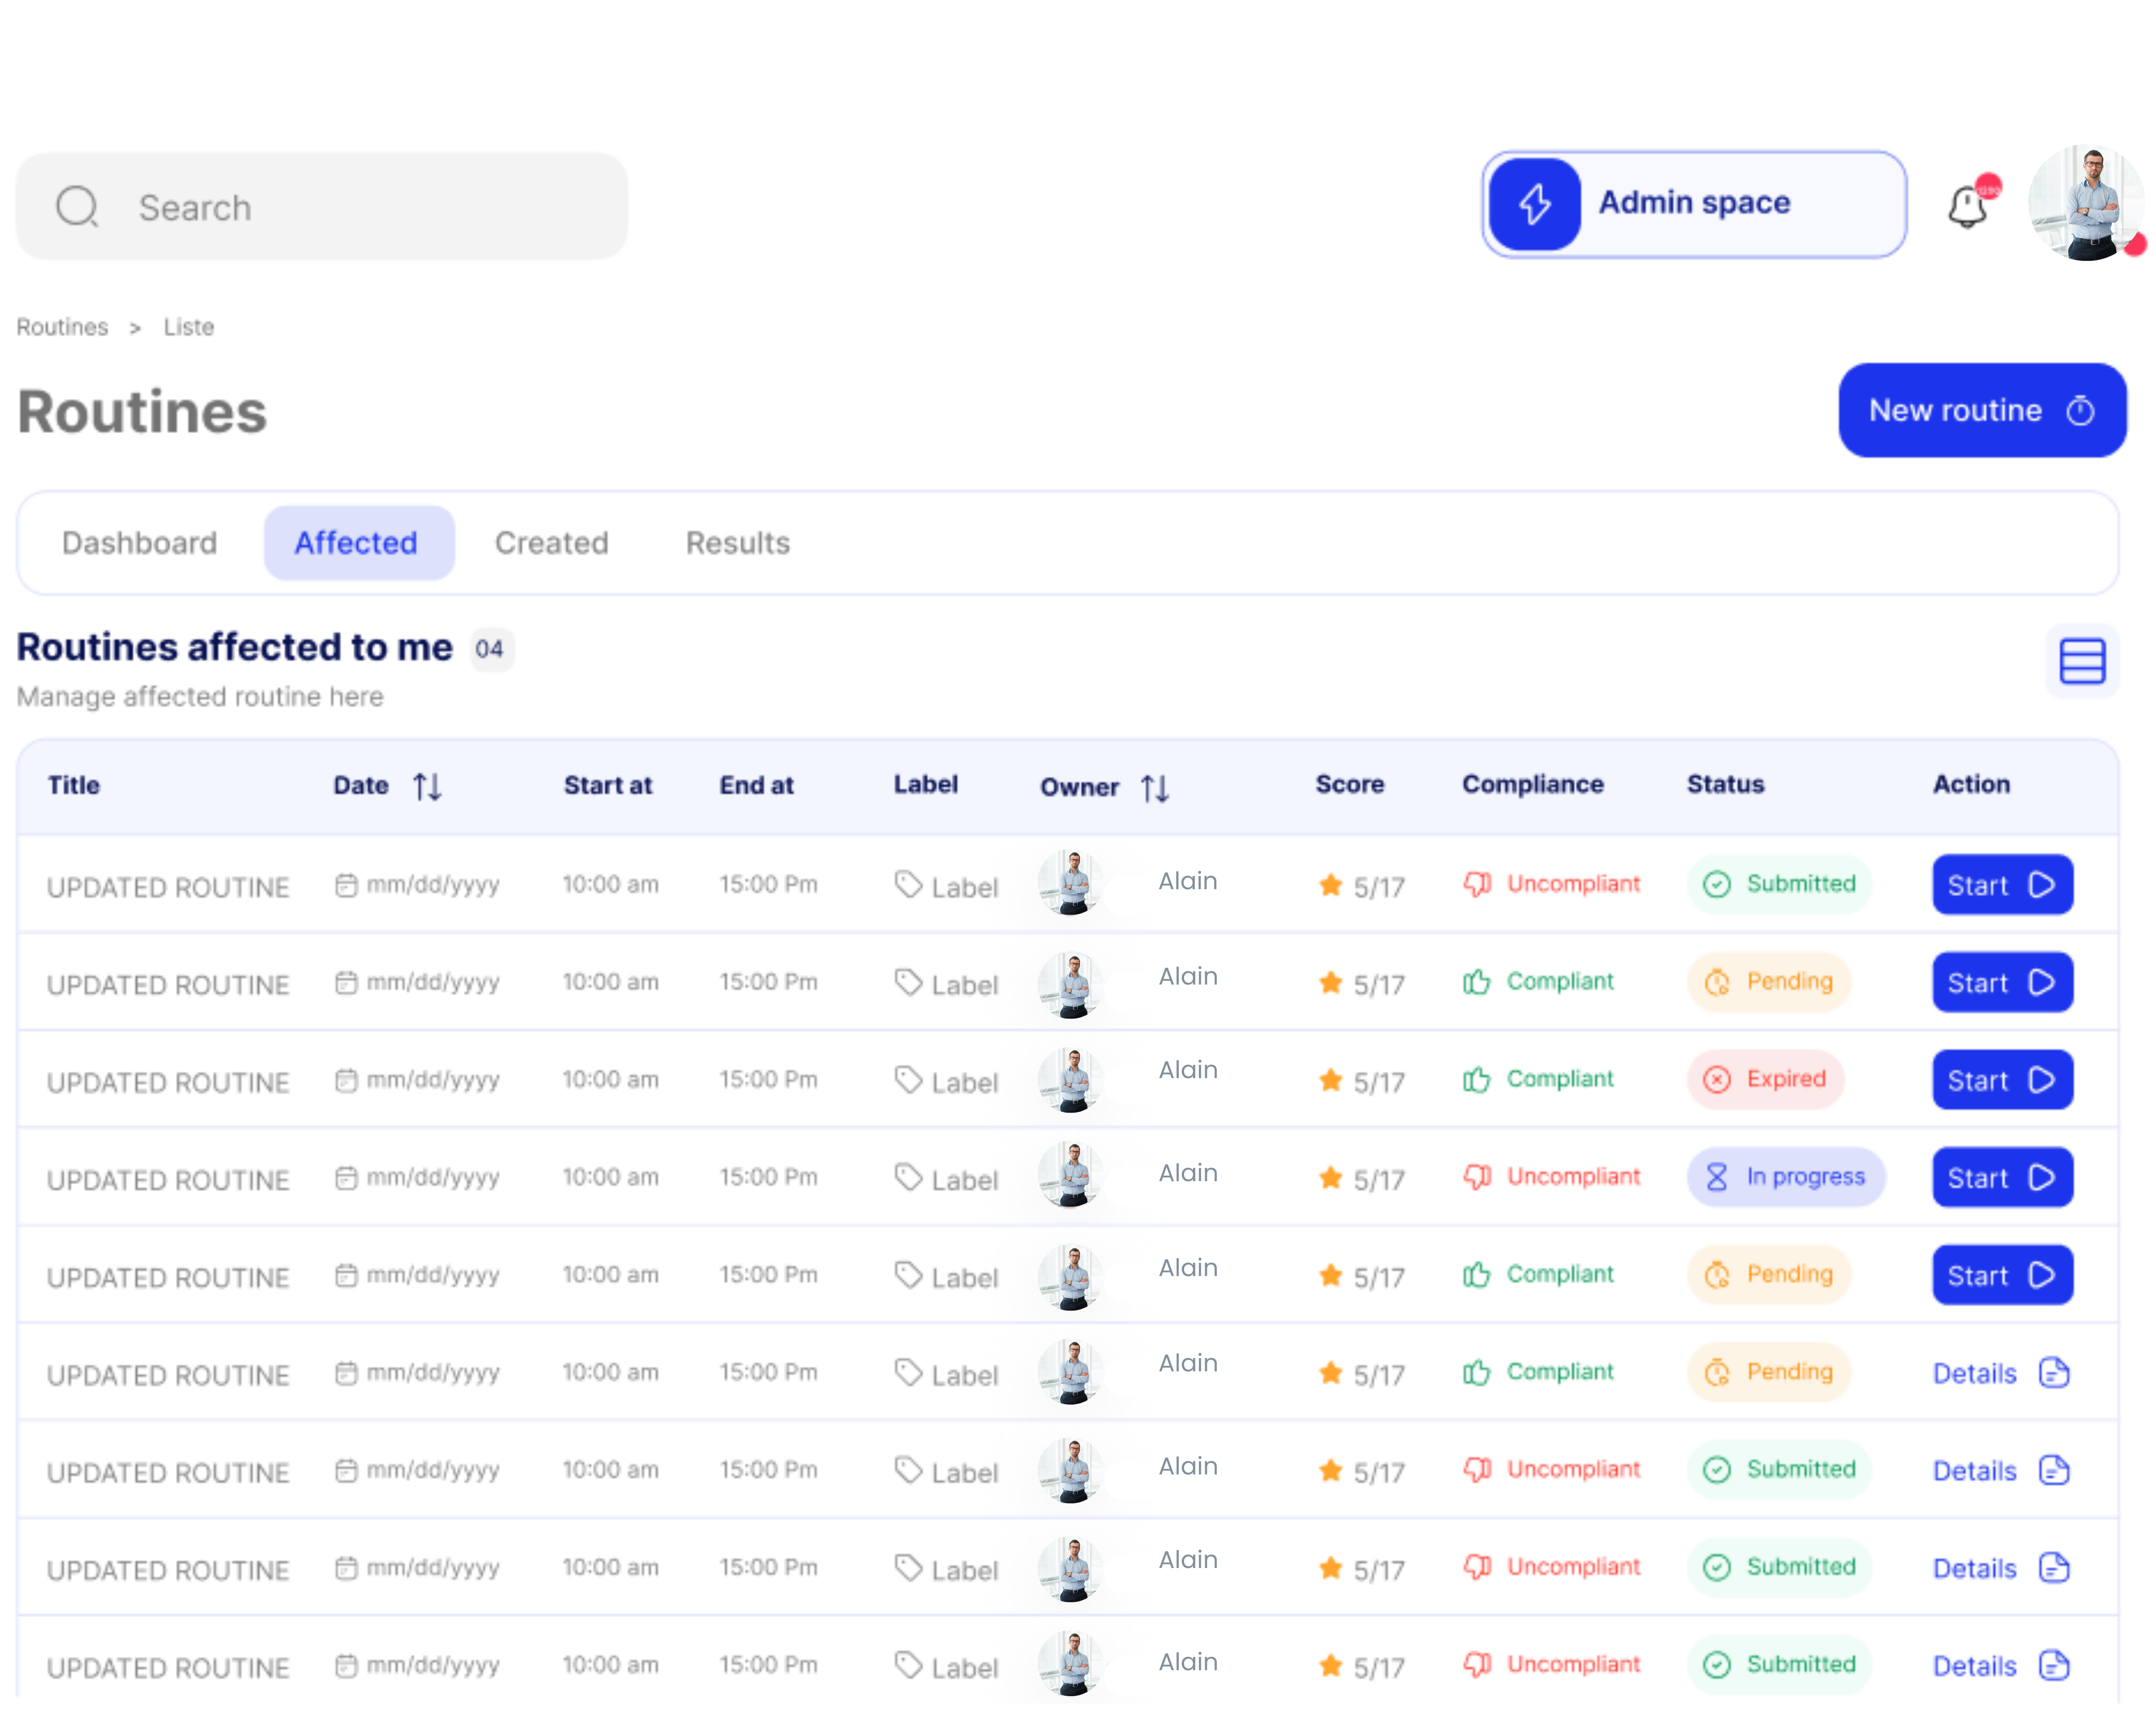Sort table by Owner arrows

click(1155, 789)
